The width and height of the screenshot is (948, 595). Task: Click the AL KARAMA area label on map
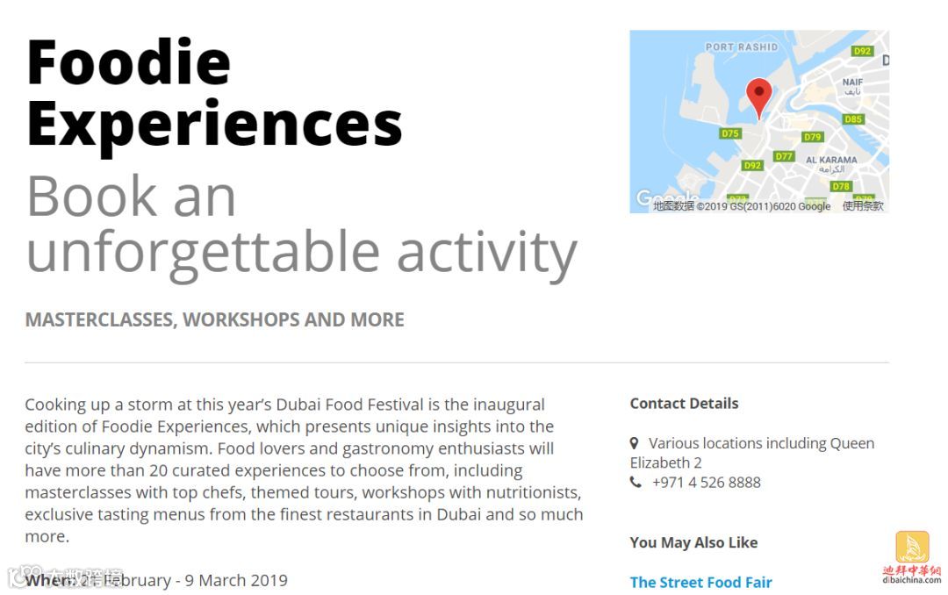(830, 161)
